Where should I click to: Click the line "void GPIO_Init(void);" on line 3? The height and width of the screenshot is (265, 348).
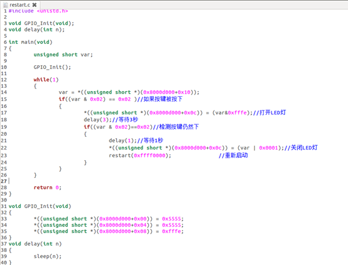(x=41, y=23)
